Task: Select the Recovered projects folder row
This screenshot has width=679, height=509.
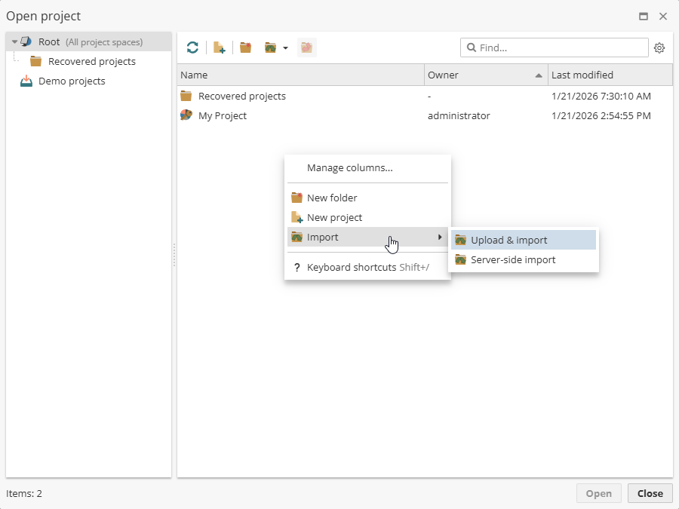Action: coord(241,97)
